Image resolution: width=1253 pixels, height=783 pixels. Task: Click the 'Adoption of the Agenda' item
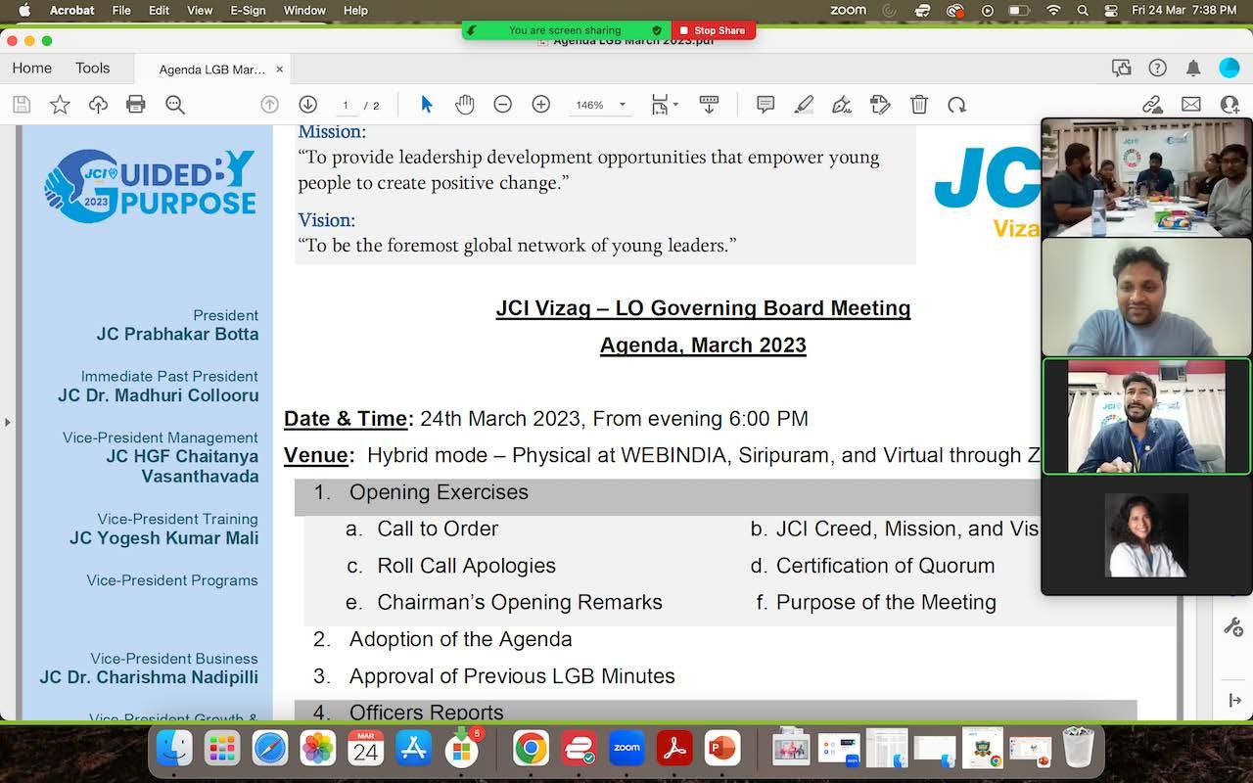point(460,639)
